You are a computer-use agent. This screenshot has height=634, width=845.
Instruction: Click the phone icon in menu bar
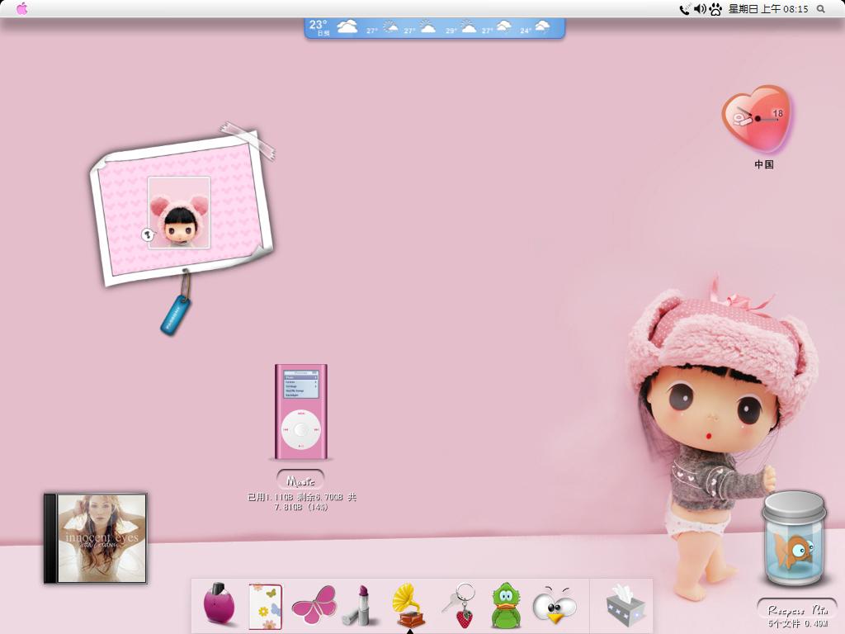[684, 8]
